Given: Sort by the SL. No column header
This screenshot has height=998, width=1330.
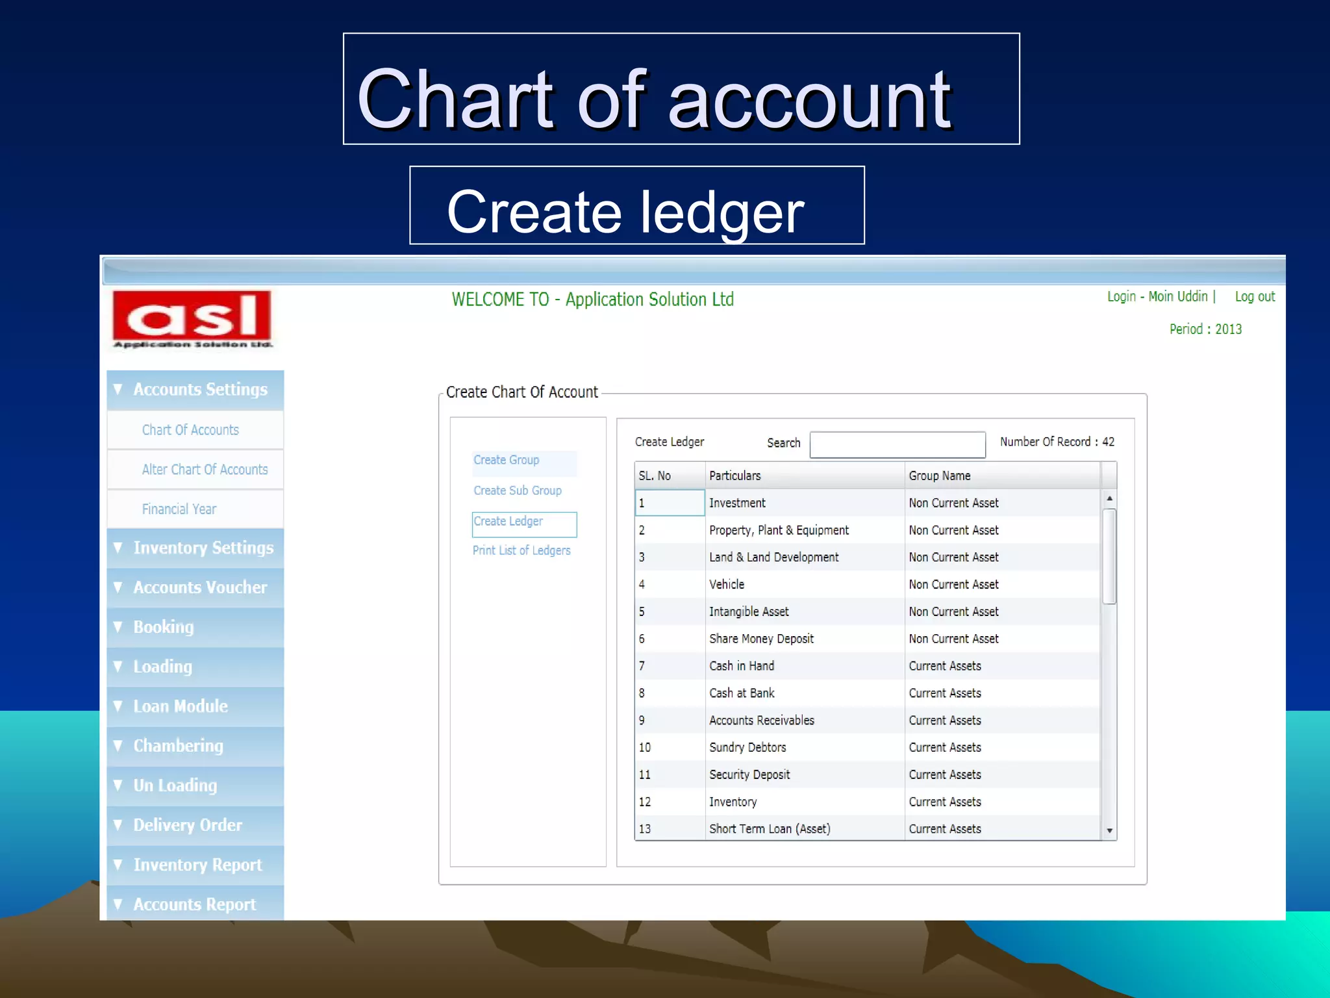Looking at the screenshot, I should tap(670, 476).
